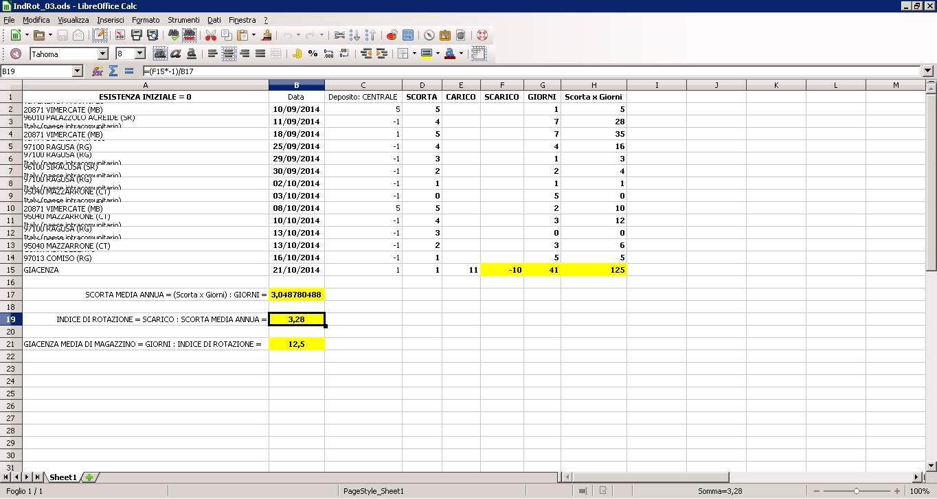Export directly as PDF

[x=120, y=35]
